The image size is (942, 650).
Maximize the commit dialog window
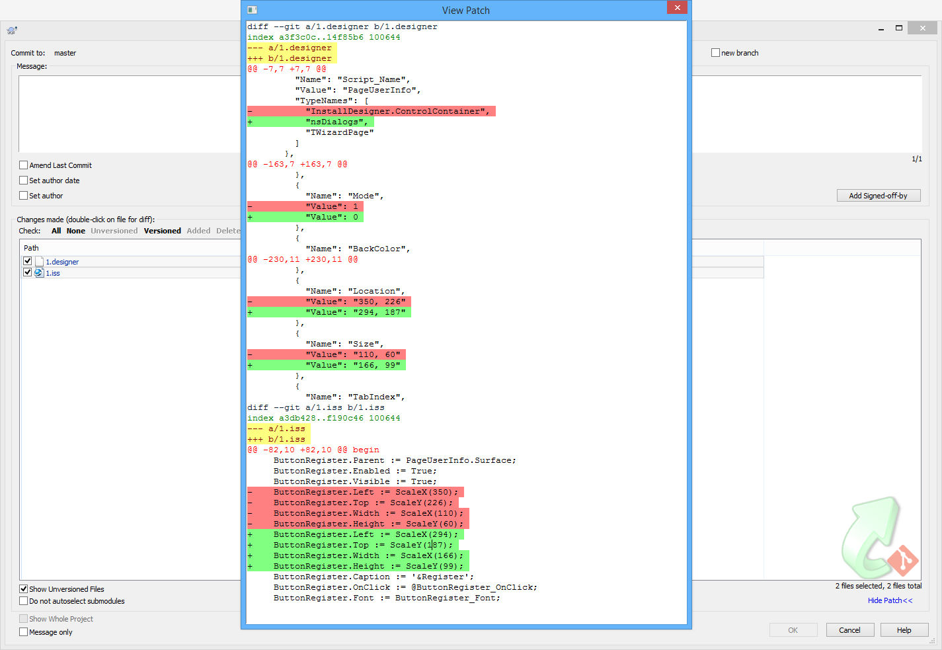pyautogui.click(x=899, y=28)
